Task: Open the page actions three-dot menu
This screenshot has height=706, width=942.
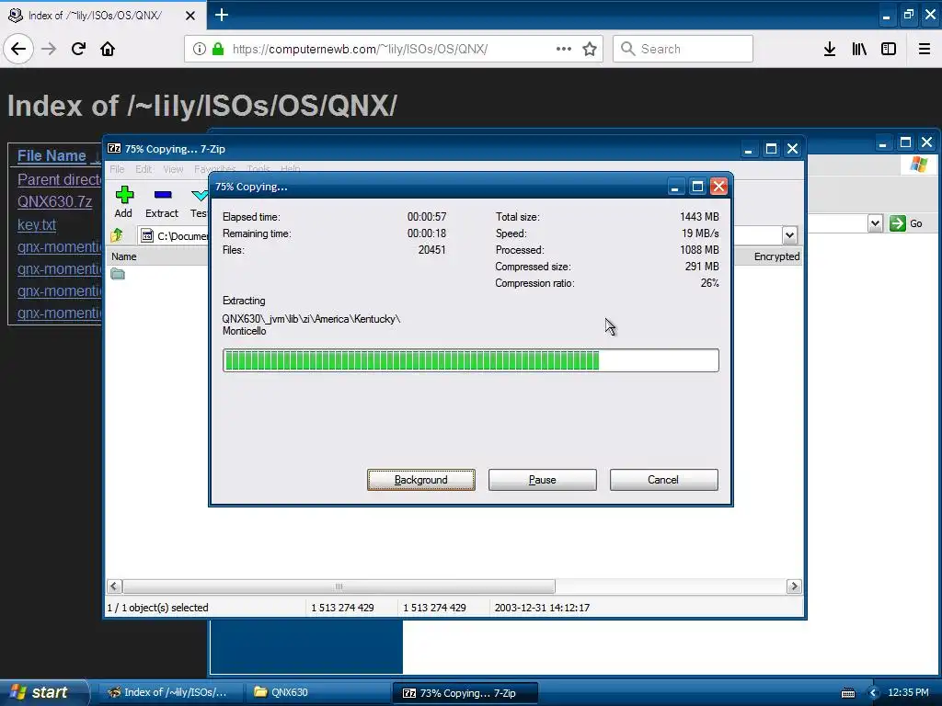Action: (x=564, y=49)
